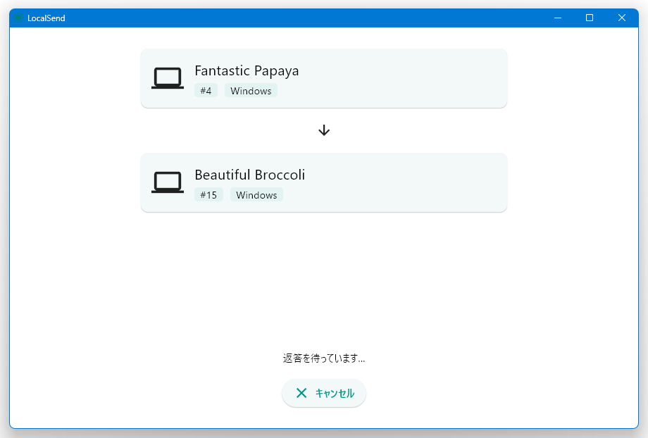
Task: Click the #15 badge under Beautiful Broccoli
Action: point(208,194)
